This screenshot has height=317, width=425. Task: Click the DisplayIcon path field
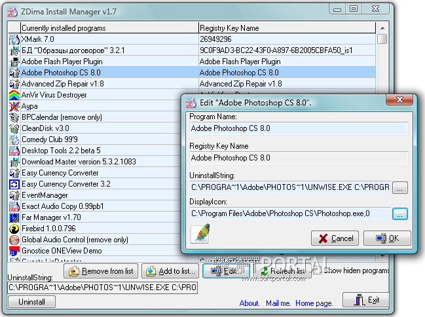pos(290,214)
